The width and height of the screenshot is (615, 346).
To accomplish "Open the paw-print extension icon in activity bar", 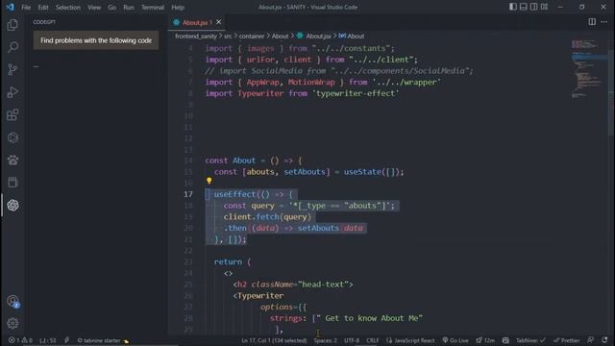I will 12,161.
